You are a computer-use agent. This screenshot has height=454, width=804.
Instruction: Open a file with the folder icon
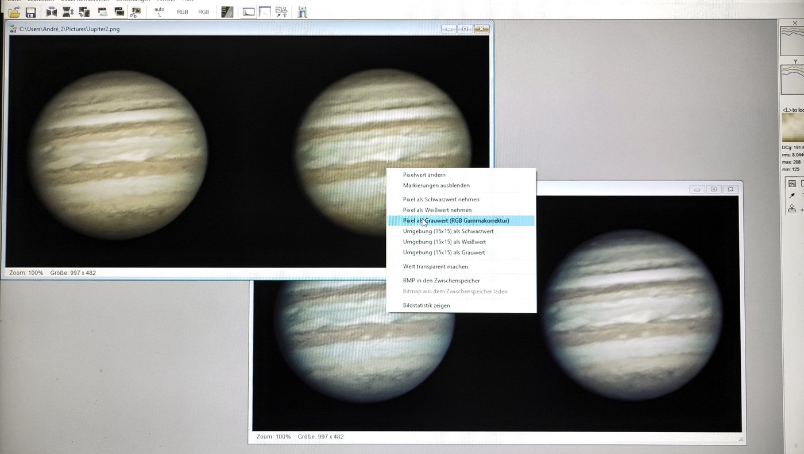(14, 12)
